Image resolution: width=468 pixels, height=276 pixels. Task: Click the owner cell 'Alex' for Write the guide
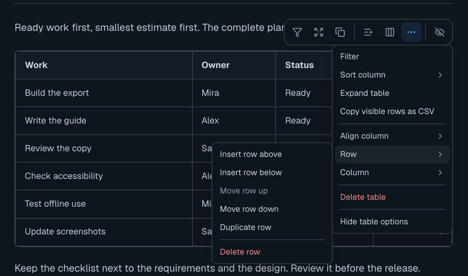pos(234,121)
